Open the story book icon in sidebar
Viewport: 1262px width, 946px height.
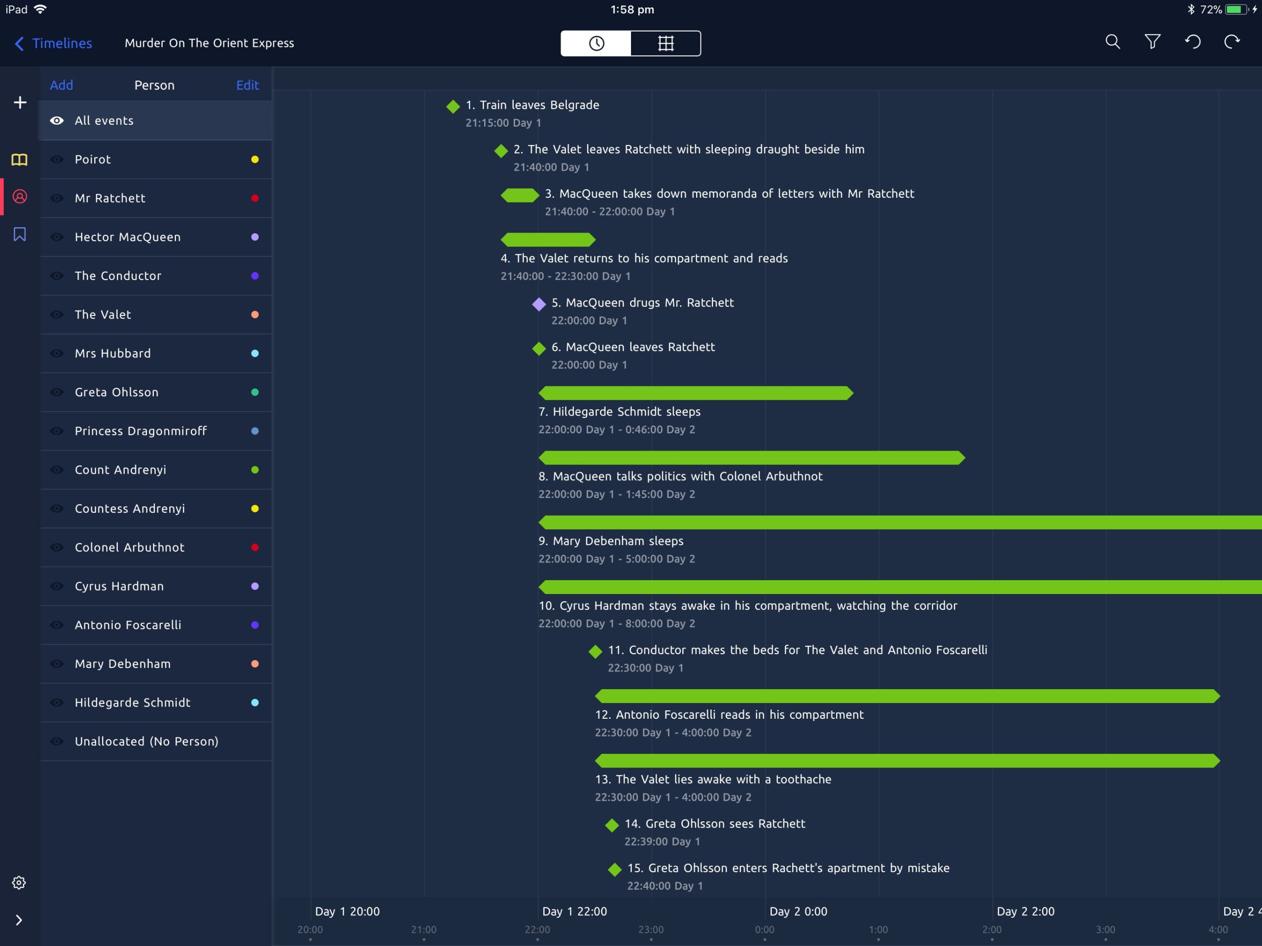click(19, 160)
